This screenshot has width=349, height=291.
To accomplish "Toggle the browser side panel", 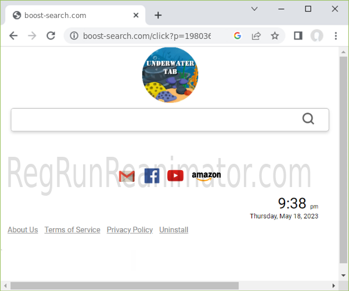I will click(x=298, y=36).
